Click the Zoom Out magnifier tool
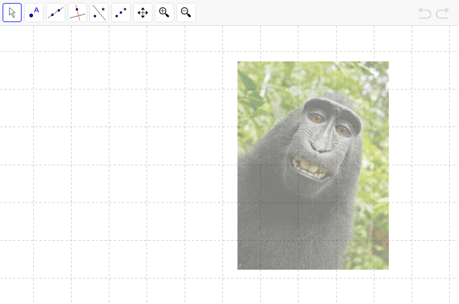Image resolution: width=459 pixels, height=304 pixels. (186, 13)
